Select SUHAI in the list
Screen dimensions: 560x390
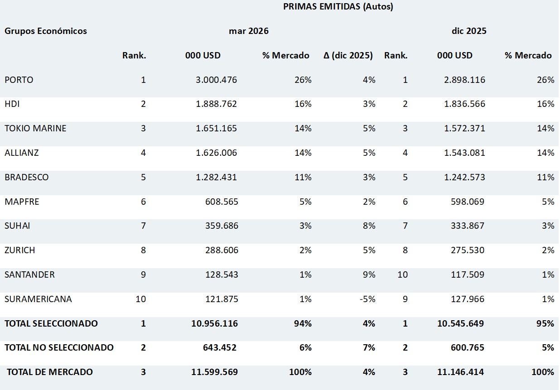point(17,226)
